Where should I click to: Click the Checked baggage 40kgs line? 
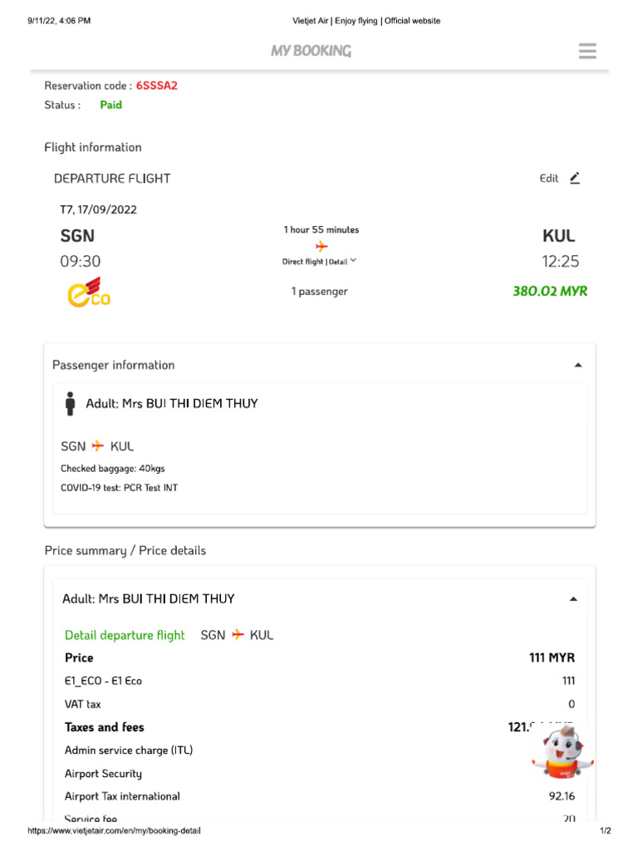pos(112,469)
